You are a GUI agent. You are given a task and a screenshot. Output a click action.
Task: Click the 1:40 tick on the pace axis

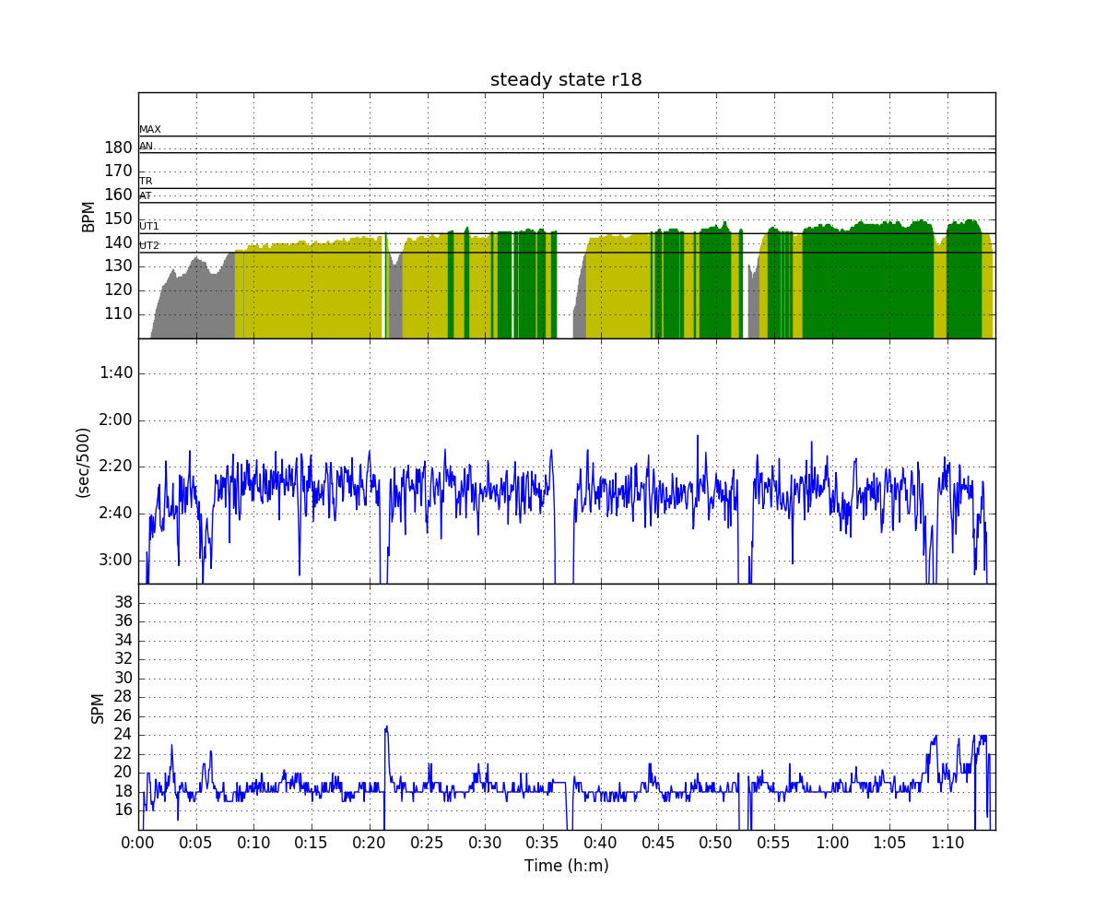click(116, 373)
